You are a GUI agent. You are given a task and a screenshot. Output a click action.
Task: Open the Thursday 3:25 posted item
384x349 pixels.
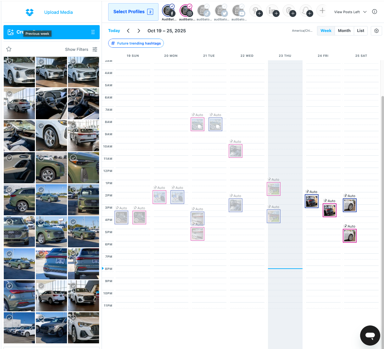coord(274,216)
